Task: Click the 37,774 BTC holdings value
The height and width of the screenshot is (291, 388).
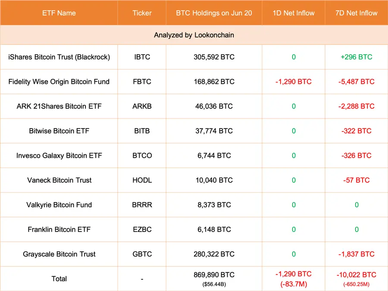Action: pyautogui.click(x=214, y=131)
